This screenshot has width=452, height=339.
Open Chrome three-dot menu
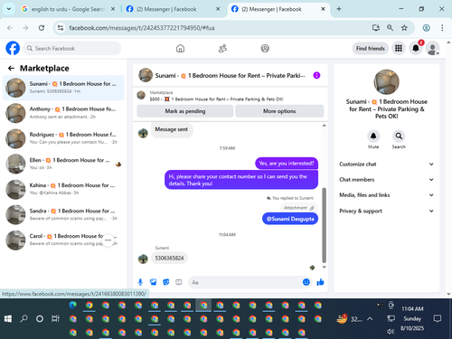442,28
